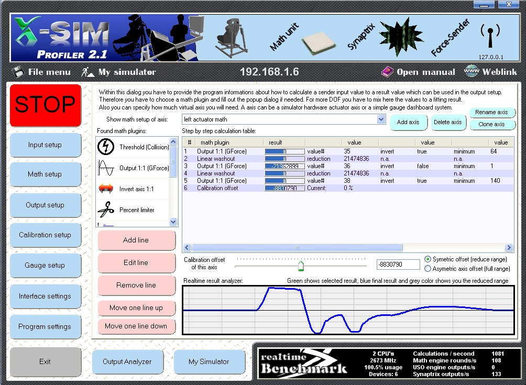Screen dimensions: 526x385
Task: Switch to Program settings
Action: click(45, 326)
